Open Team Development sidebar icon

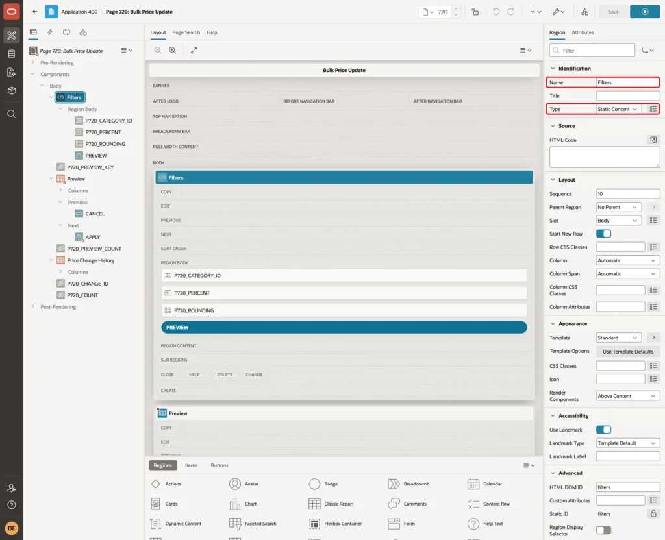click(x=12, y=73)
